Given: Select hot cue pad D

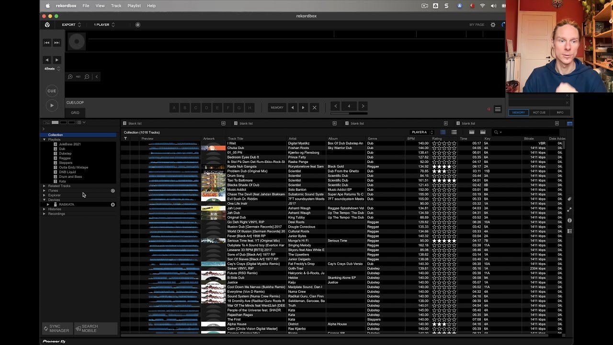Looking at the screenshot, I should click(206, 108).
